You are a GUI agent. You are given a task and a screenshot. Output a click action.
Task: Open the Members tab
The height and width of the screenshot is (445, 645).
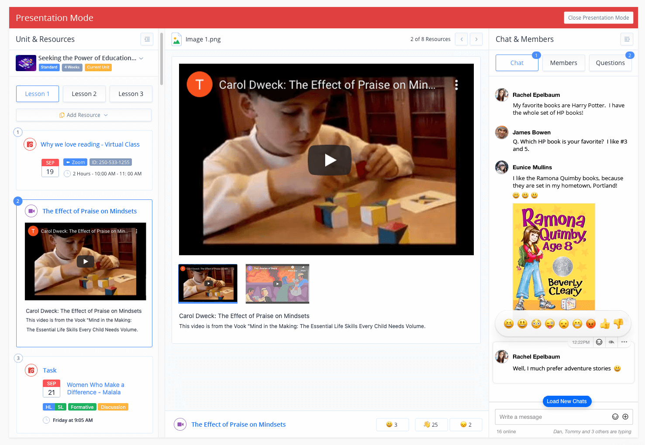pyautogui.click(x=564, y=63)
